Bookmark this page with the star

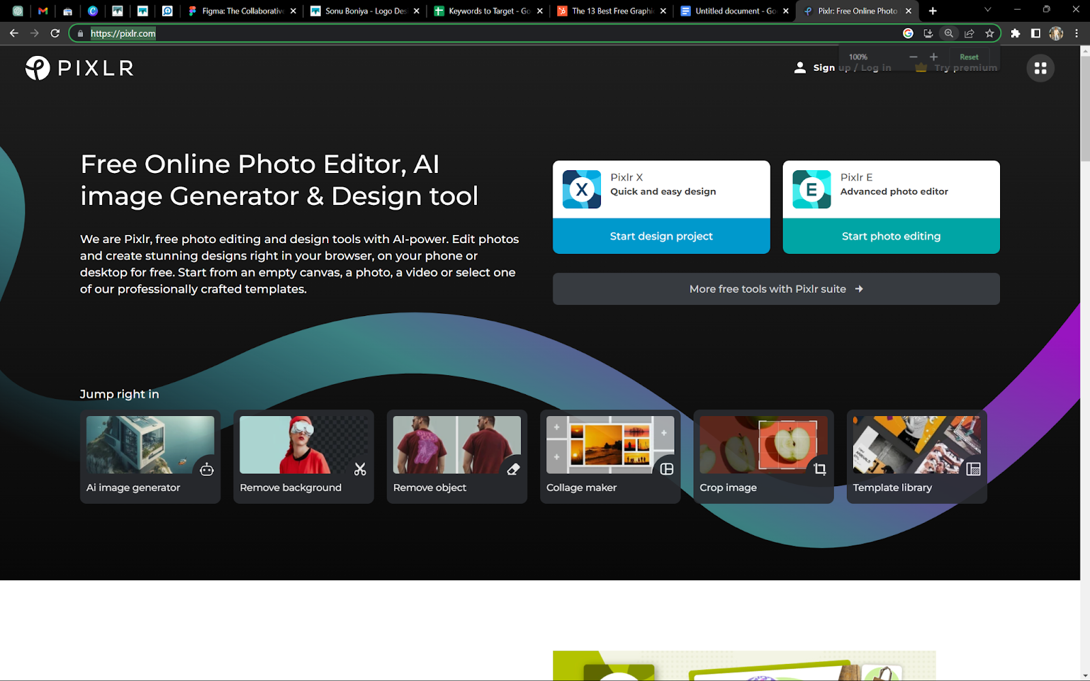click(x=989, y=33)
